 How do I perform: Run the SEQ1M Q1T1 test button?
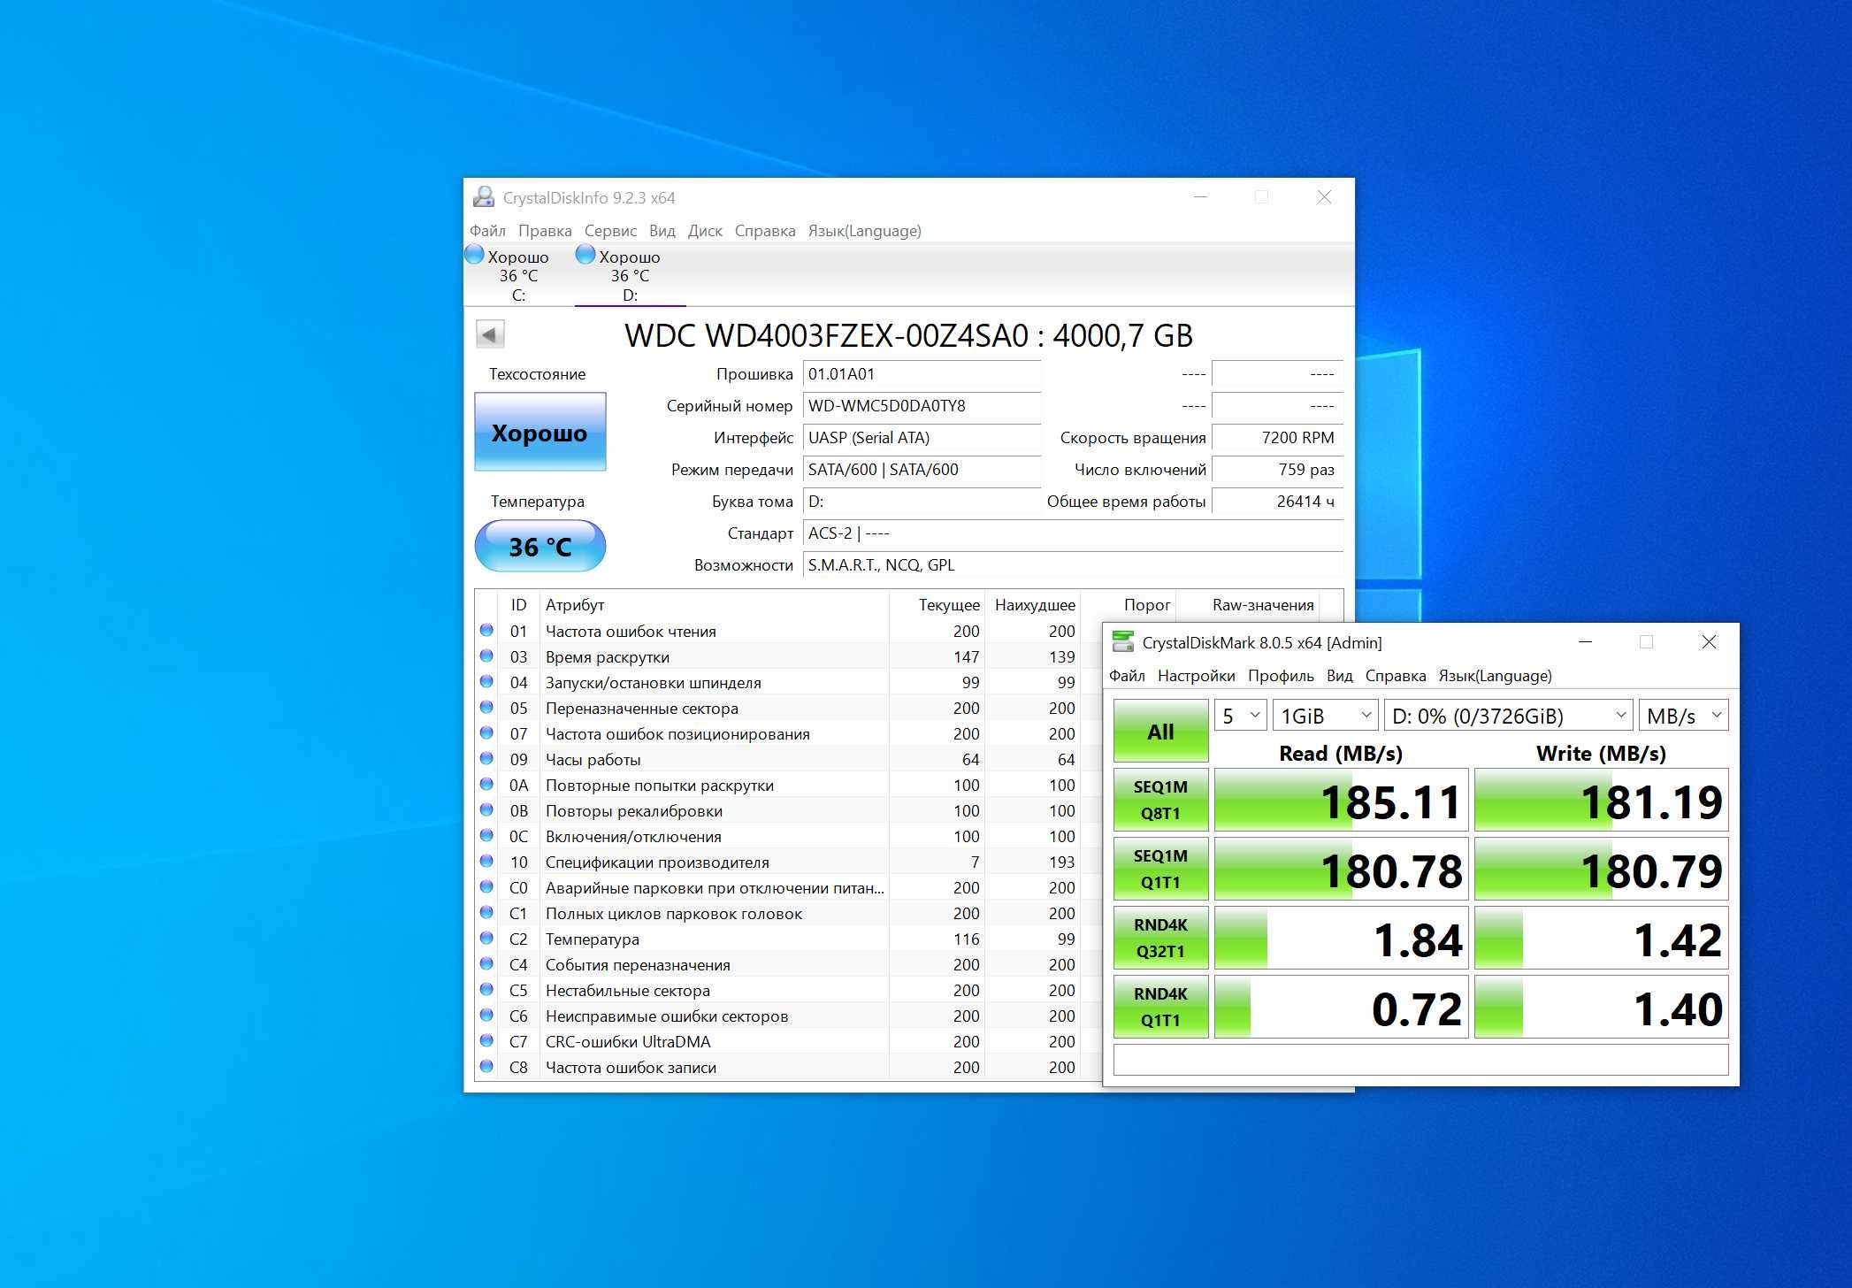click(x=1160, y=869)
